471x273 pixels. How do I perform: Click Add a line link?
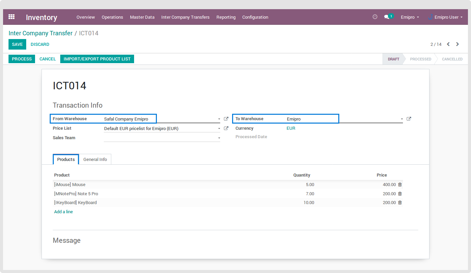pyautogui.click(x=63, y=212)
